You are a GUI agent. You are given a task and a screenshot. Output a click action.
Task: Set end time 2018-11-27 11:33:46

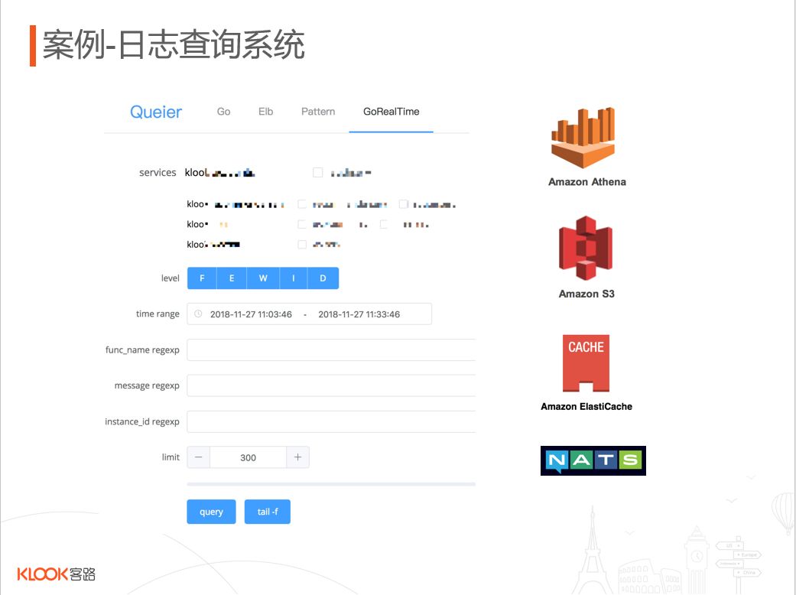tap(359, 314)
